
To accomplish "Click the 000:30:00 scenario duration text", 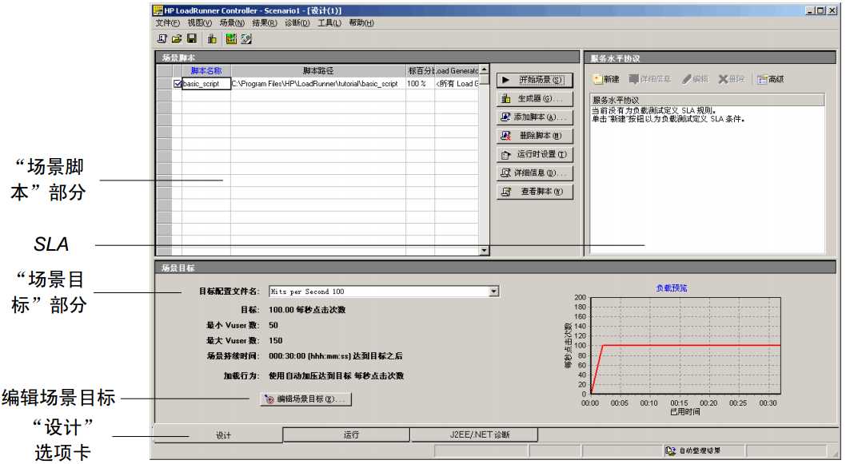I will (336, 356).
